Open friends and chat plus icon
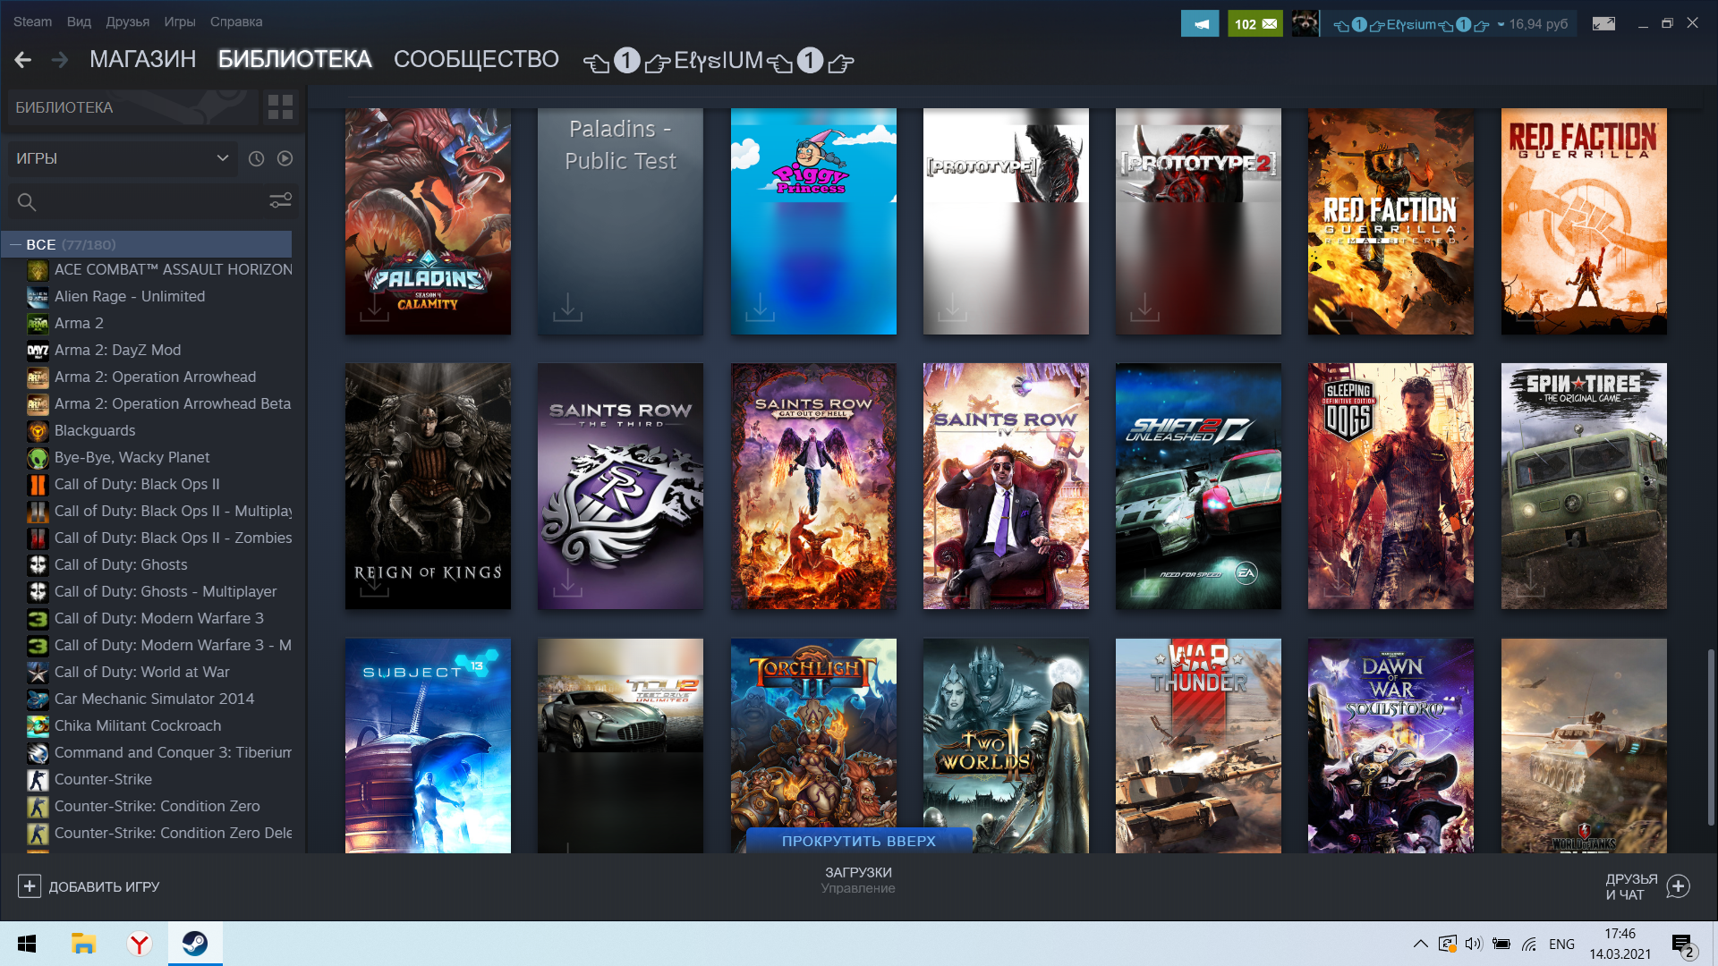1718x966 pixels. click(x=1679, y=886)
